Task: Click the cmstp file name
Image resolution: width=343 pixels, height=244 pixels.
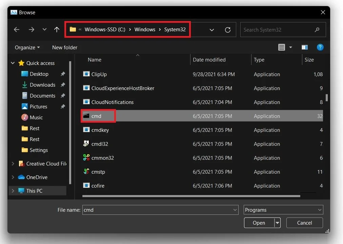Action: pyautogui.click(x=98, y=172)
